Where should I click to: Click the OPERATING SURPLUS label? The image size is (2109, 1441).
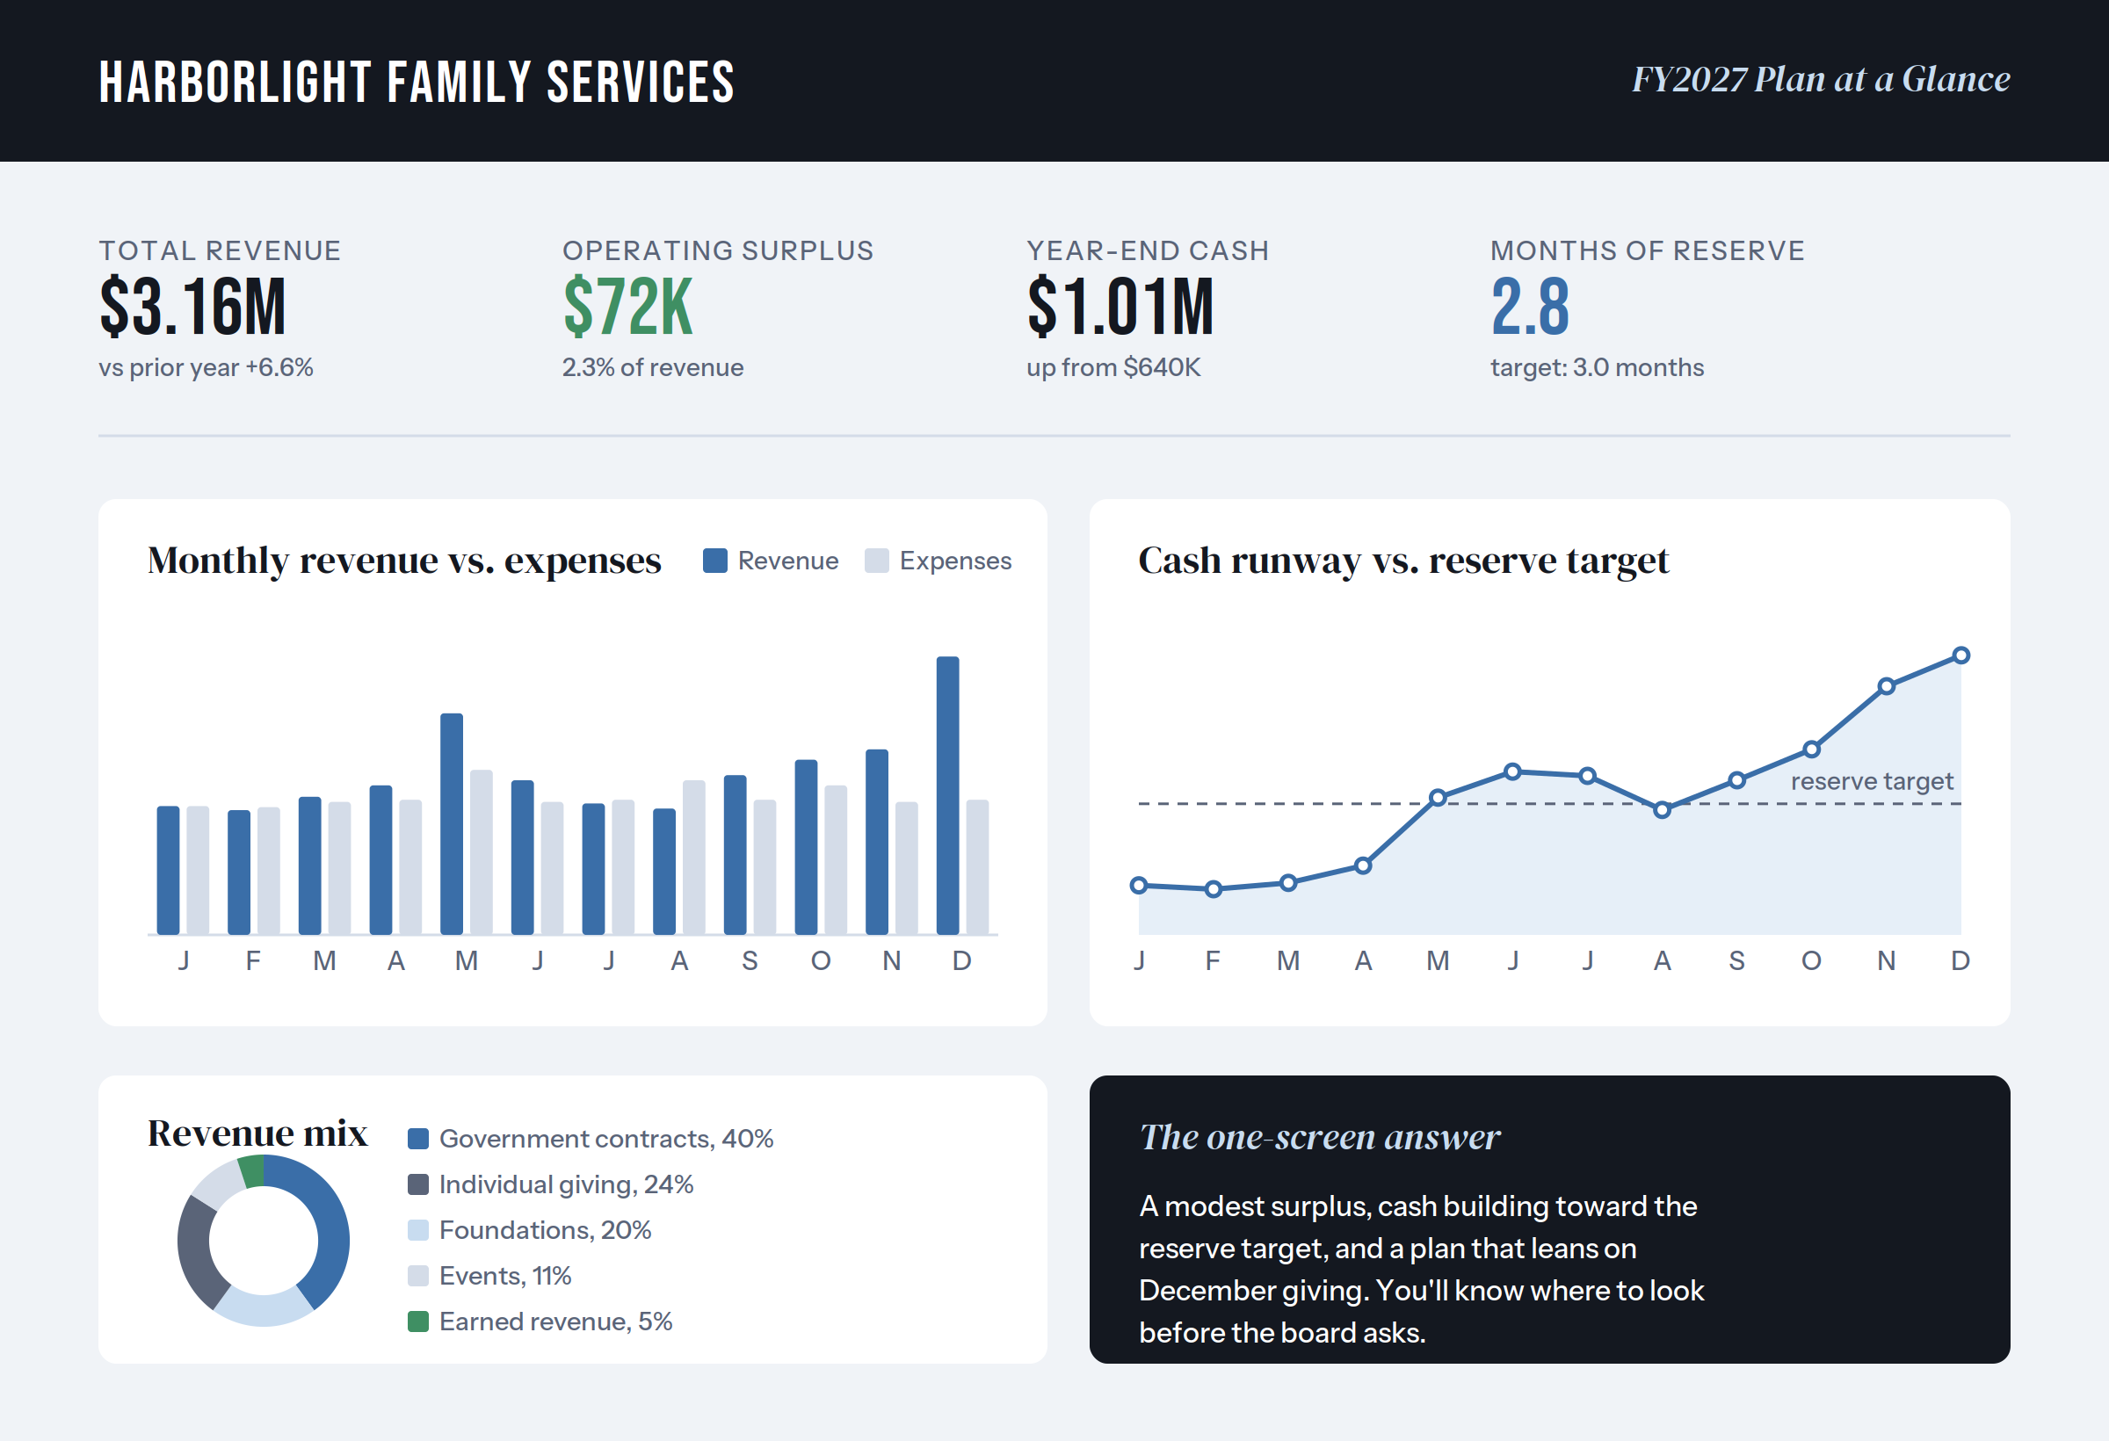point(718,250)
